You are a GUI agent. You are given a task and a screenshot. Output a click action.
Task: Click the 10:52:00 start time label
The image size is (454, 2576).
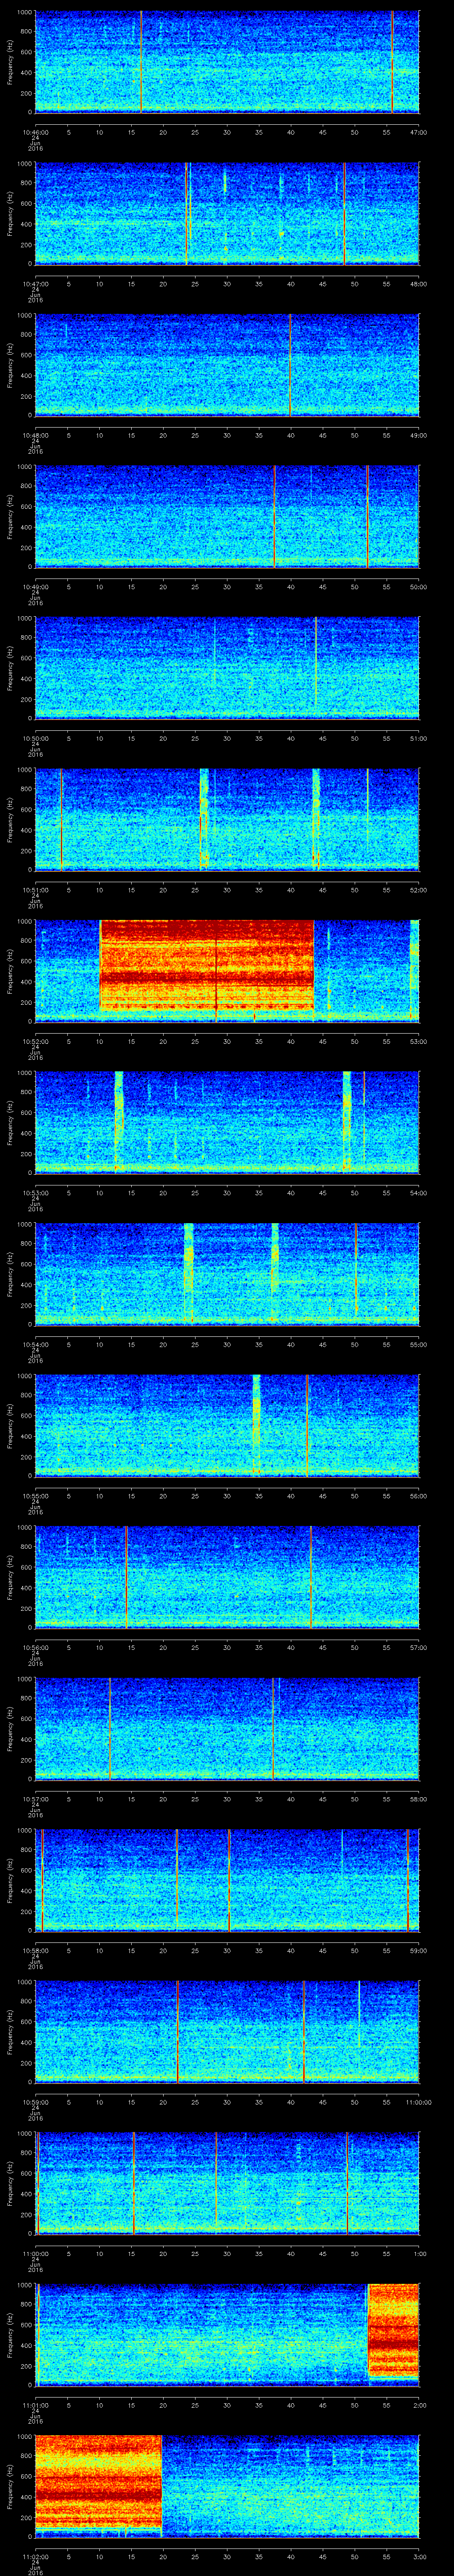coord(35,1041)
